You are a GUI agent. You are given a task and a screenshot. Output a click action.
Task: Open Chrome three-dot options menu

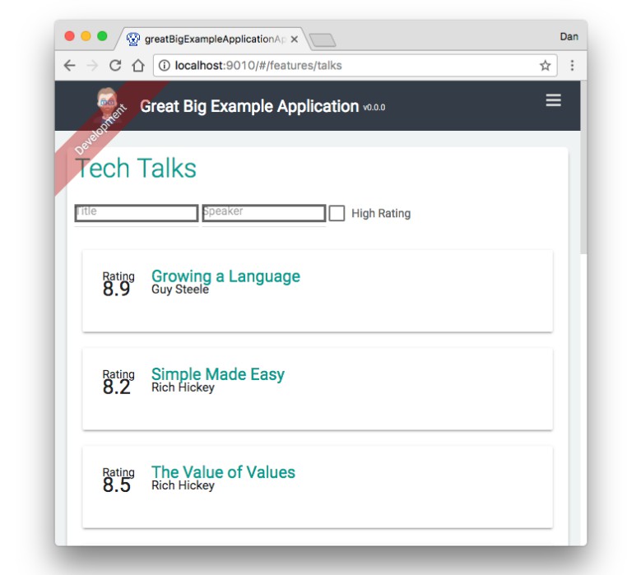coord(572,66)
